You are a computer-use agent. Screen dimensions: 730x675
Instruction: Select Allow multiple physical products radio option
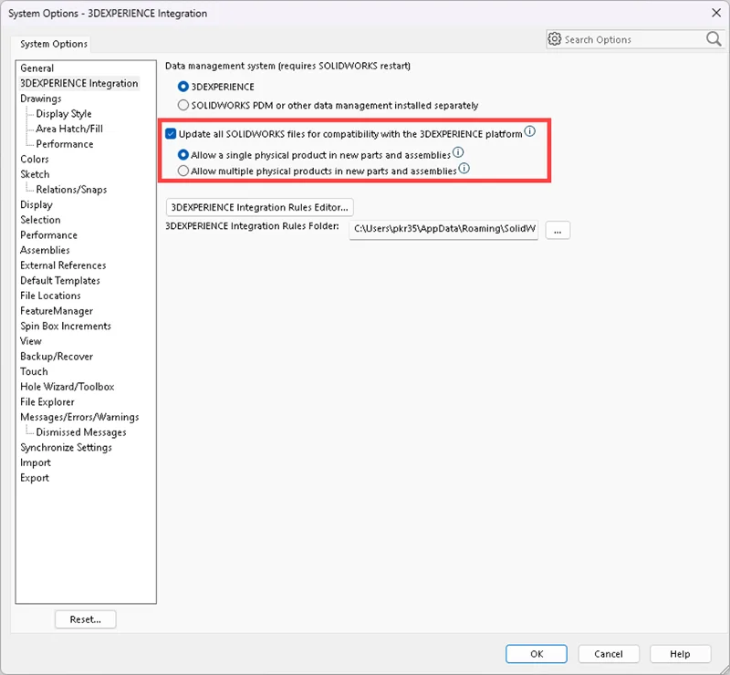coord(183,171)
